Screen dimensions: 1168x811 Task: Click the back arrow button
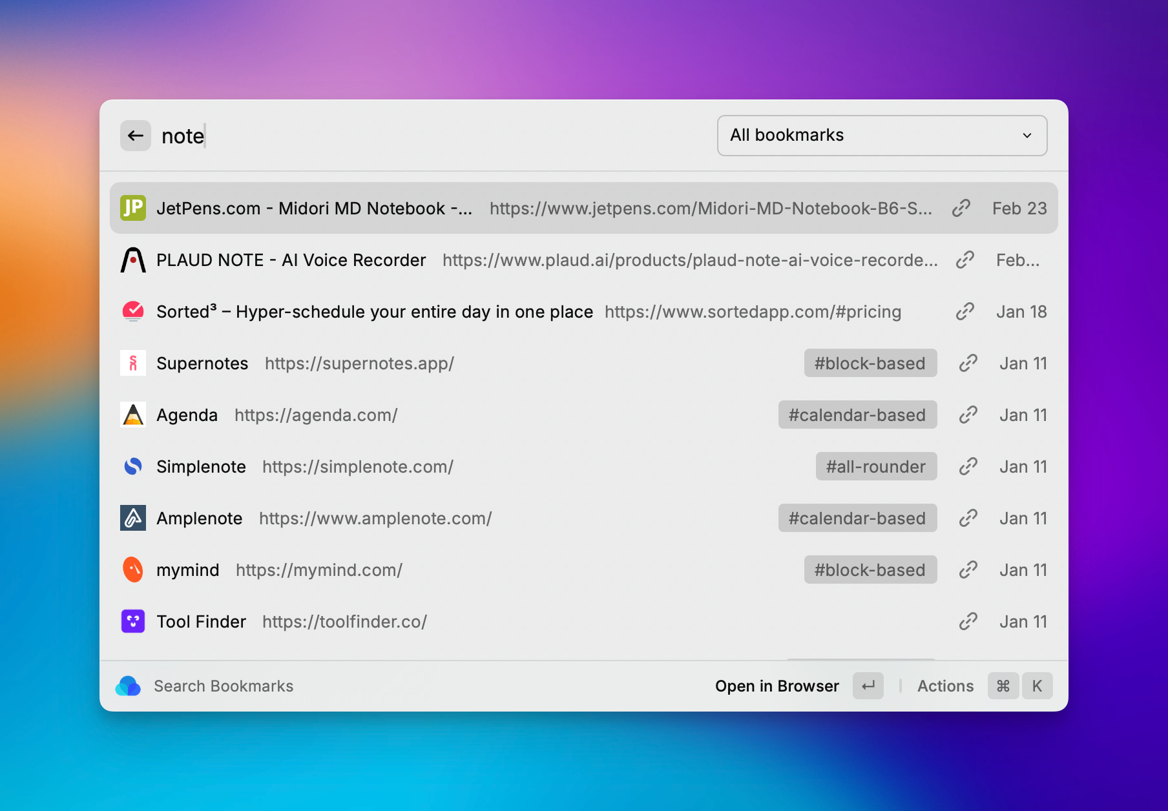pyautogui.click(x=136, y=136)
